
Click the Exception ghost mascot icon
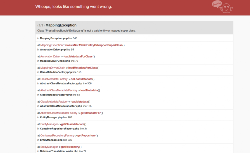222,7
